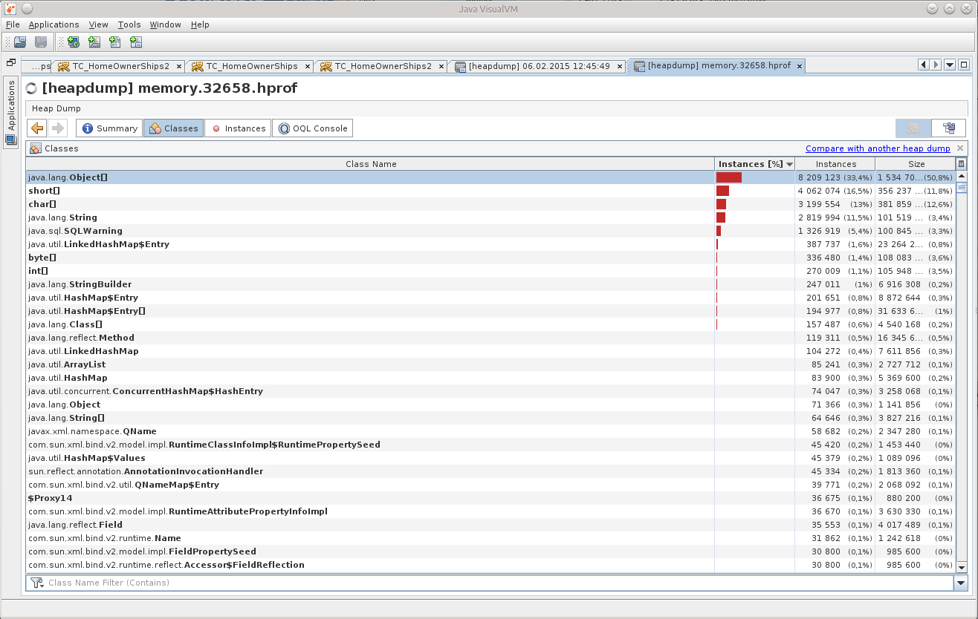
Task: Click the subclasses tree view toggle icon
Action: 949,128
